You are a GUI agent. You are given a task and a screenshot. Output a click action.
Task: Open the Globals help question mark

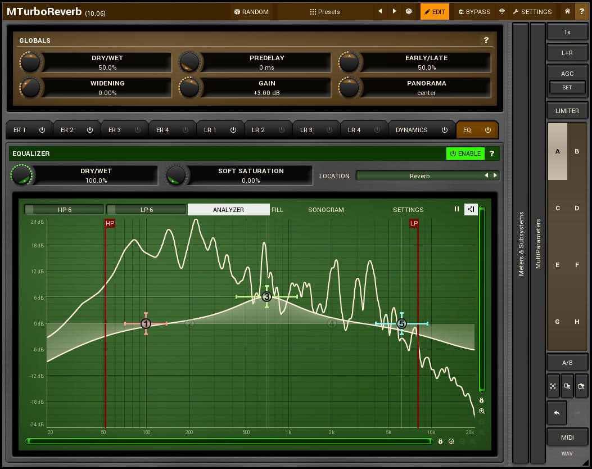[486, 40]
